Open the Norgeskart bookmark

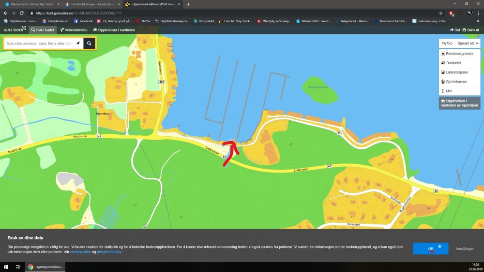[204, 21]
